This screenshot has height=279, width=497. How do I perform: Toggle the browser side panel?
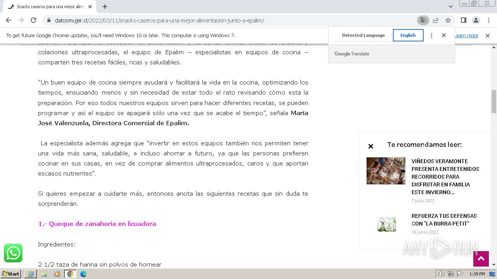pyautogui.click(x=463, y=20)
